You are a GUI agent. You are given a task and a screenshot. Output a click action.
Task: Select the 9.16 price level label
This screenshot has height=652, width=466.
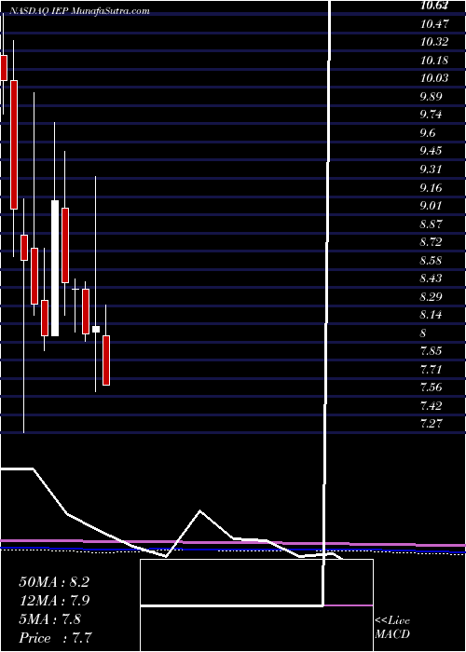point(431,188)
